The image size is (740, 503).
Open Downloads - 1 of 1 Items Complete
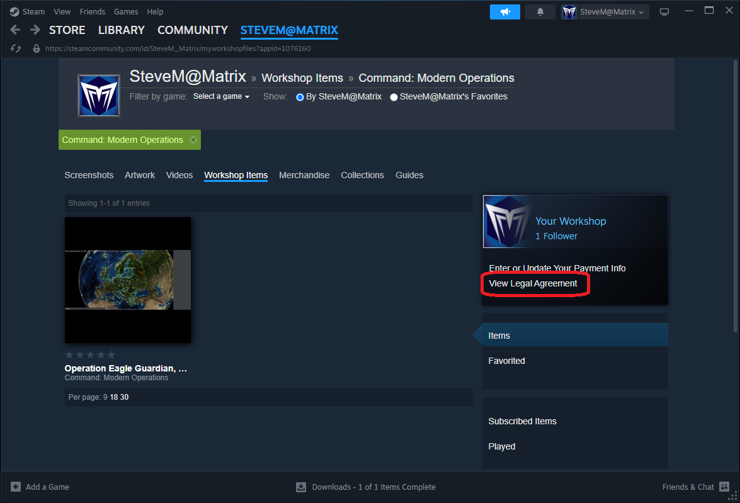[373, 487]
